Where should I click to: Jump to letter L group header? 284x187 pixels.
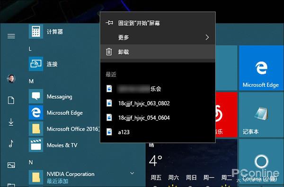30,49
